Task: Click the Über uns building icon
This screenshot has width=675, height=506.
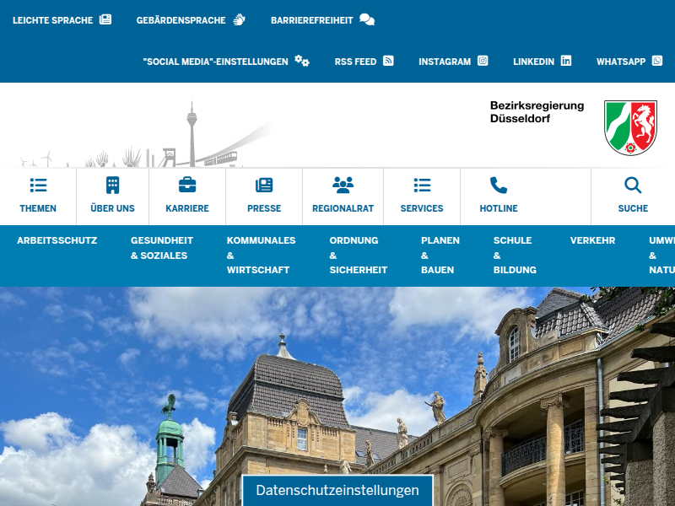Action: 112,186
